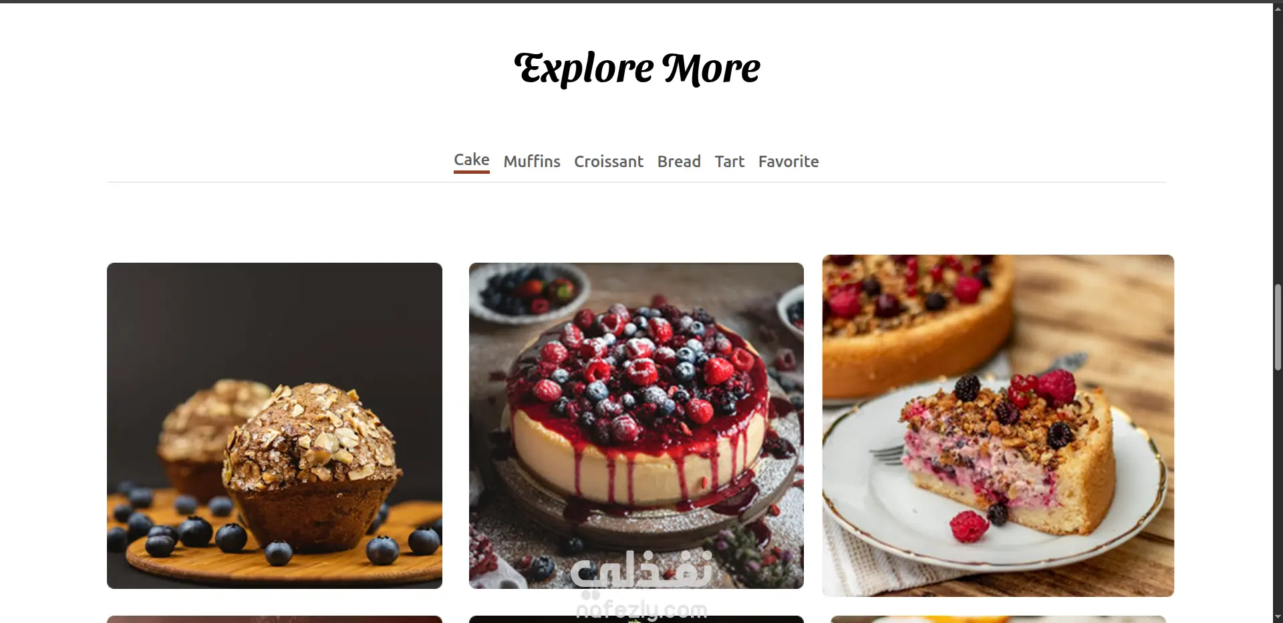Click the scrollbar track above the thumb
This screenshot has width=1283, height=623.
(1278, 147)
